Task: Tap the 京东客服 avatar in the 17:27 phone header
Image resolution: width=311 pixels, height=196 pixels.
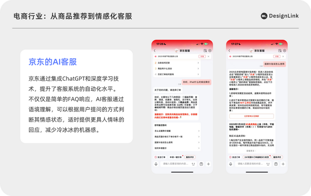Action: [251, 51]
